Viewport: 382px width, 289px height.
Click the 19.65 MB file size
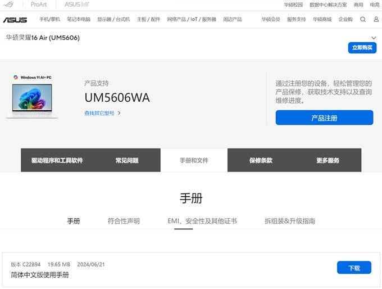[59, 264]
